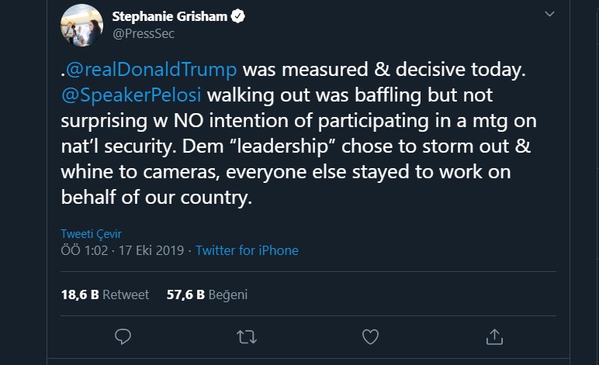599x365 pixels.
Task: Translate the tweet with Tweeti Çevir
Action: pos(91,234)
